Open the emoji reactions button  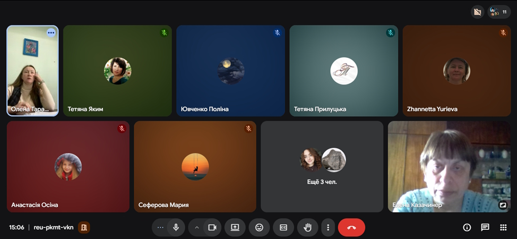259,227
